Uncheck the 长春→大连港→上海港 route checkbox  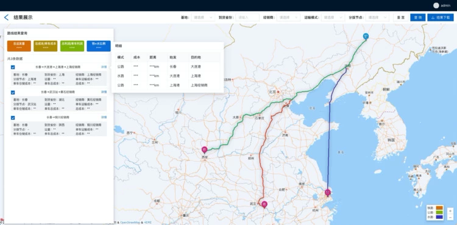click(x=13, y=67)
